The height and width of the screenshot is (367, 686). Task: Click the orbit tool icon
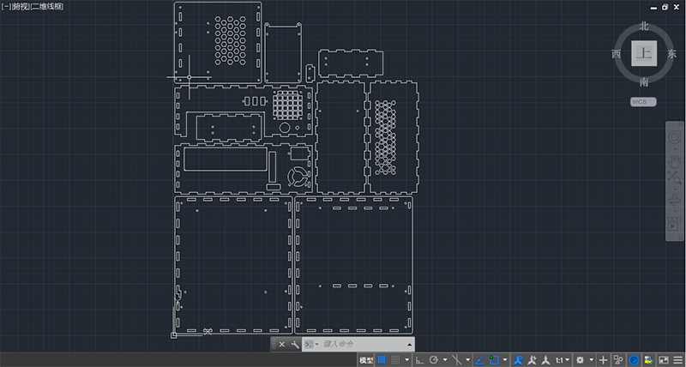(x=674, y=202)
